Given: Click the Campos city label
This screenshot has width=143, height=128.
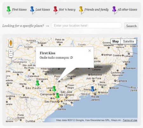Looking at the screenshot, I should (x=122, y=81).
